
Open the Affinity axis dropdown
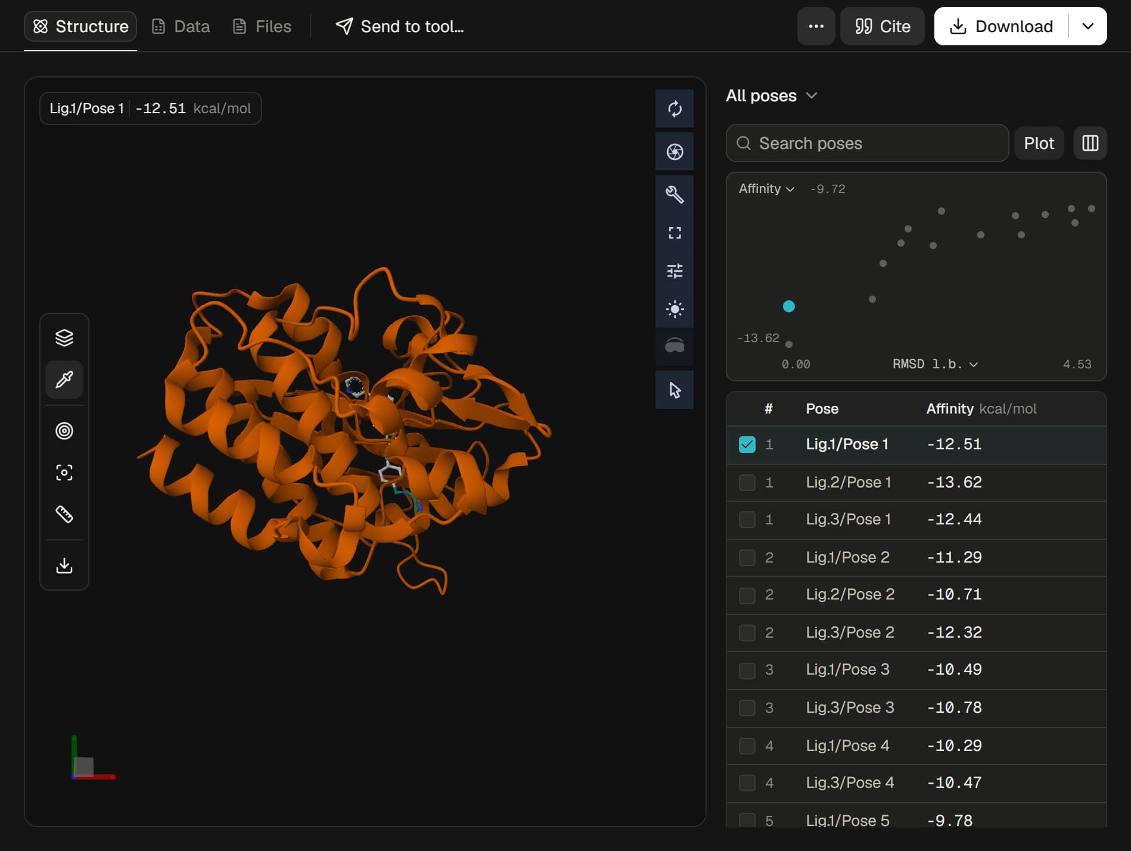click(x=766, y=189)
